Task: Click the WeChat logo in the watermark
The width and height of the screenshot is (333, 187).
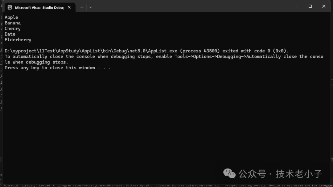Action: [229, 173]
